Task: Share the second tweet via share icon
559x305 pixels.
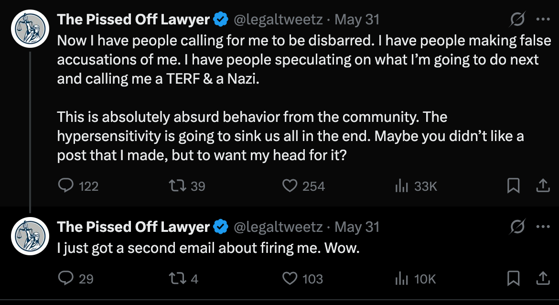Action: [543, 278]
